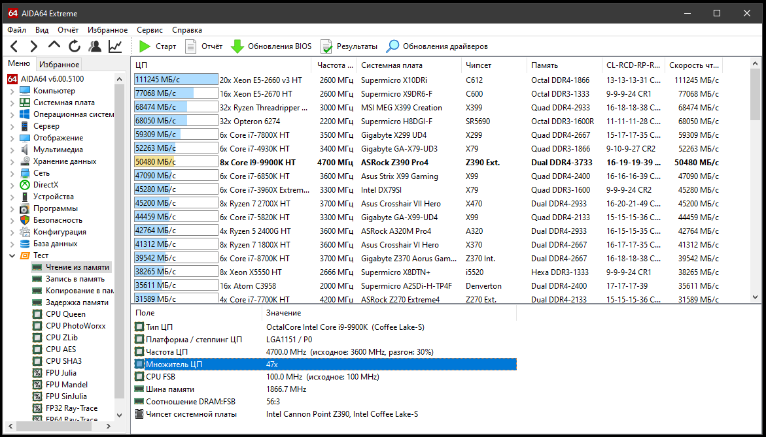This screenshot has height=437, width=766.
Task: Click the Обновления драйверов magnifier icon
Action: [x=392, y=46]
